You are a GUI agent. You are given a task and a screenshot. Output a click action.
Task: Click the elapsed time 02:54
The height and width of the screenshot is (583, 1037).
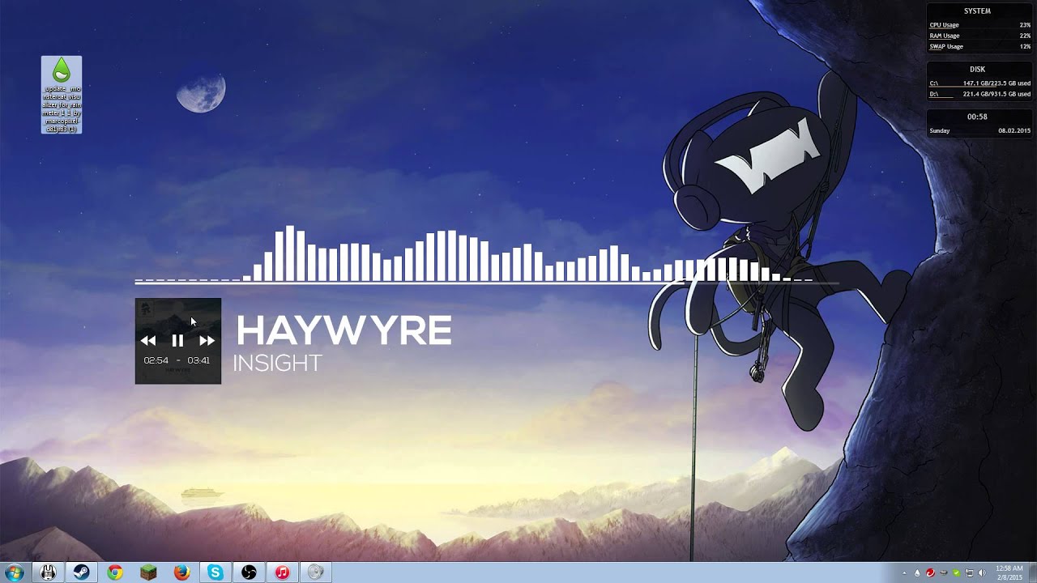tap(156, 360)
